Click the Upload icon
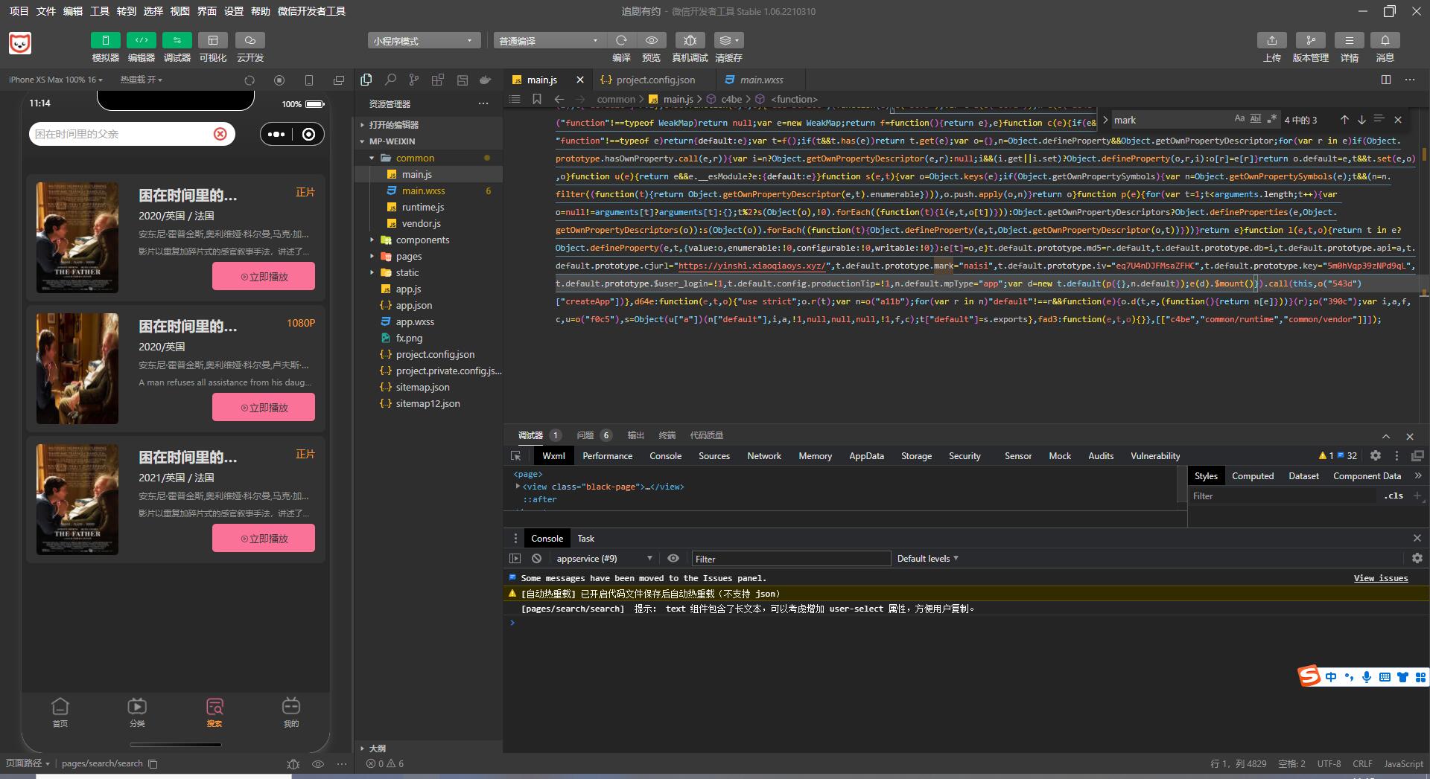 coord(1271,40)
